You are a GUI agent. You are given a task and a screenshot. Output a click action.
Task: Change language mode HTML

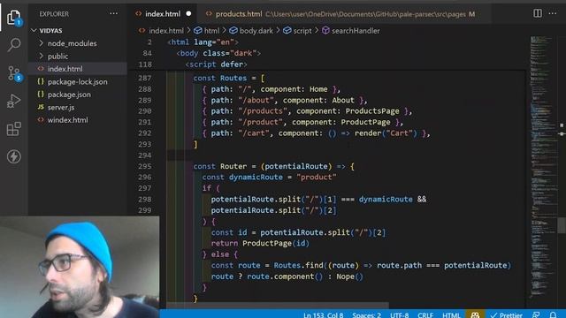(x=451, y=315)
